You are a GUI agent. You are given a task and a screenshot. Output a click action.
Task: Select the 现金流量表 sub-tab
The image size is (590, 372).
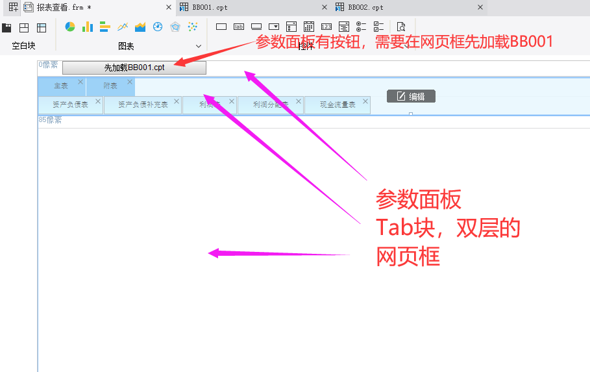pyautogui.click(x=338, y=105)
